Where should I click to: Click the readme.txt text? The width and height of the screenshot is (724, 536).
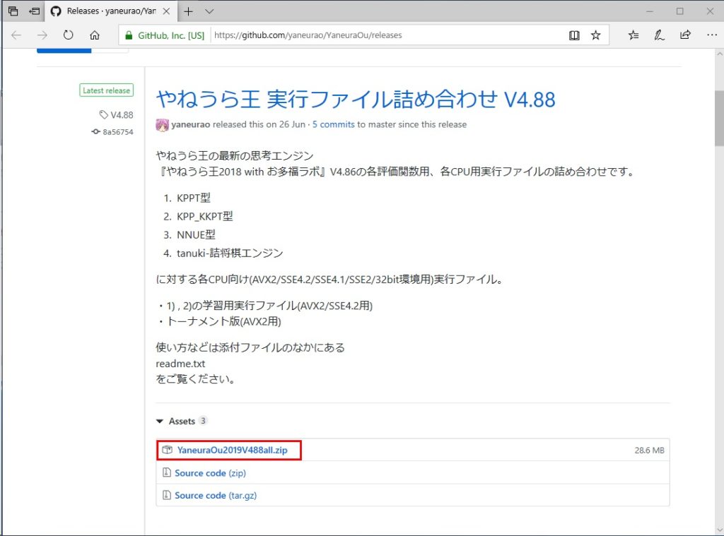point(180,364)
